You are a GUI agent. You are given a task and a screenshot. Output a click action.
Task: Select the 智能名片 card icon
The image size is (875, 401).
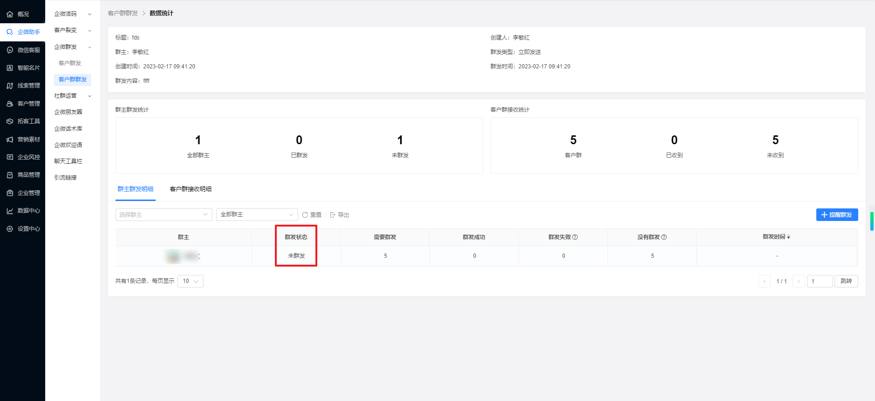coord(10,68)
